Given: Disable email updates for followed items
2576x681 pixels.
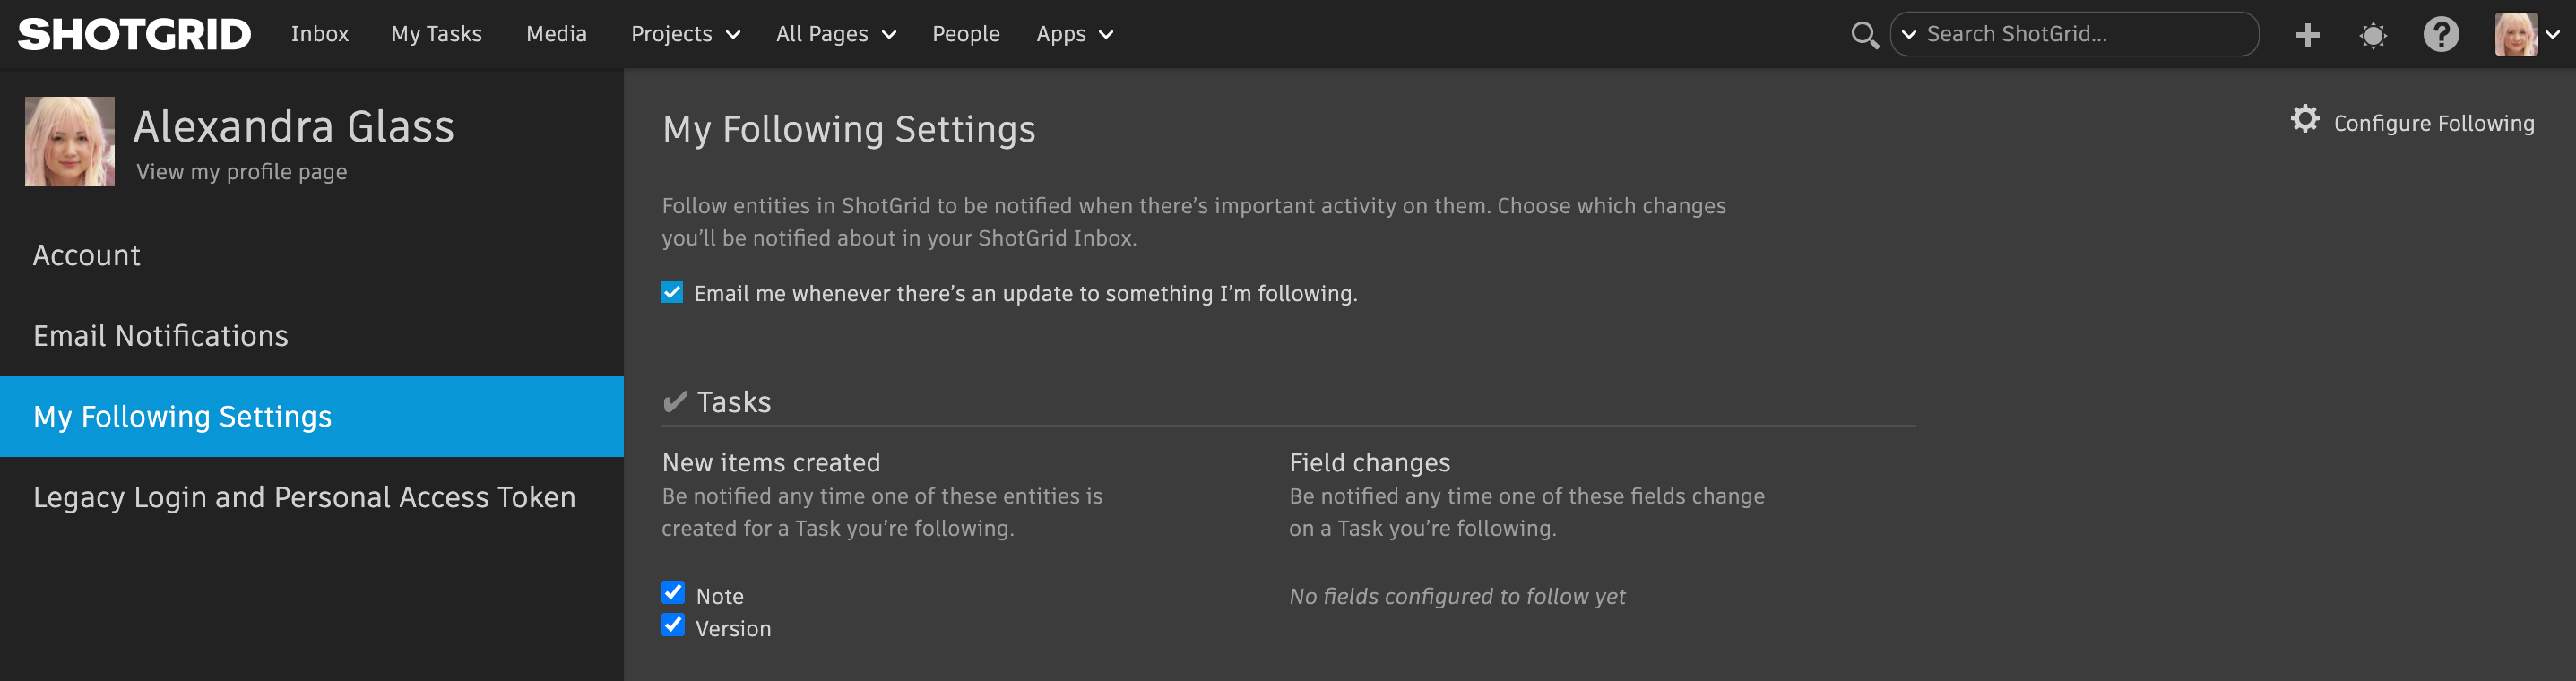Looking at the screenshot, I should [x=672, y=293].
